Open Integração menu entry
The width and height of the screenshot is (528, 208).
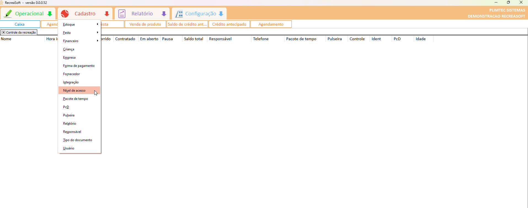pyautogui.click(x=79, y=82)
